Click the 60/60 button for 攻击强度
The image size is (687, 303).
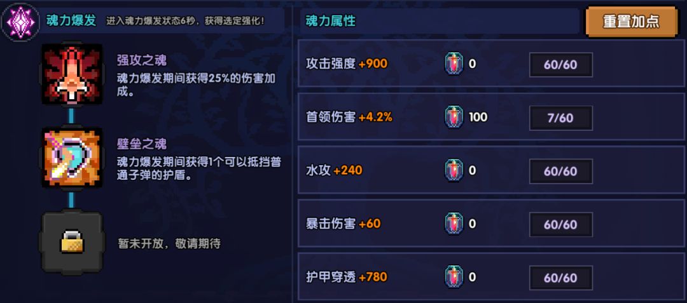[560, 65]
